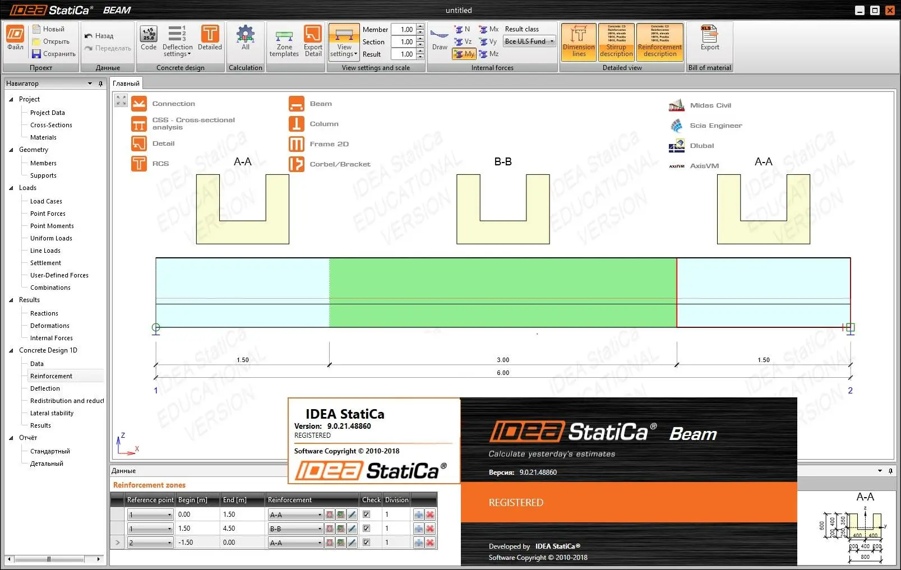Open the RCS module
This screenshot has height=570, width=901.
tap(150, 164)
